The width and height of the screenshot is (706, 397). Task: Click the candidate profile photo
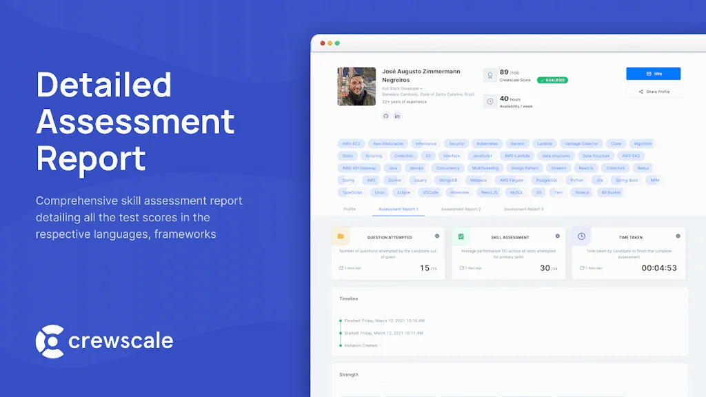pyautogui.click(x=356, y=86)
